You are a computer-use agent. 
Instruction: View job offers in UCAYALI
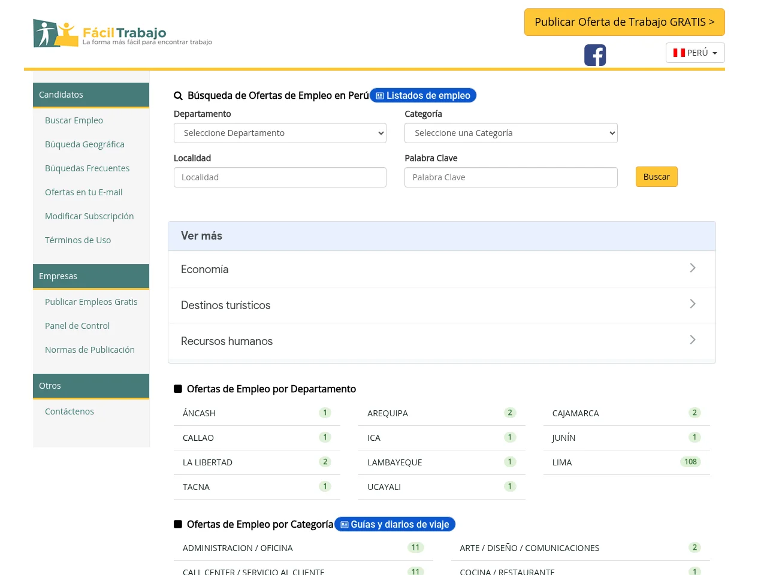[x=442, y=487]
